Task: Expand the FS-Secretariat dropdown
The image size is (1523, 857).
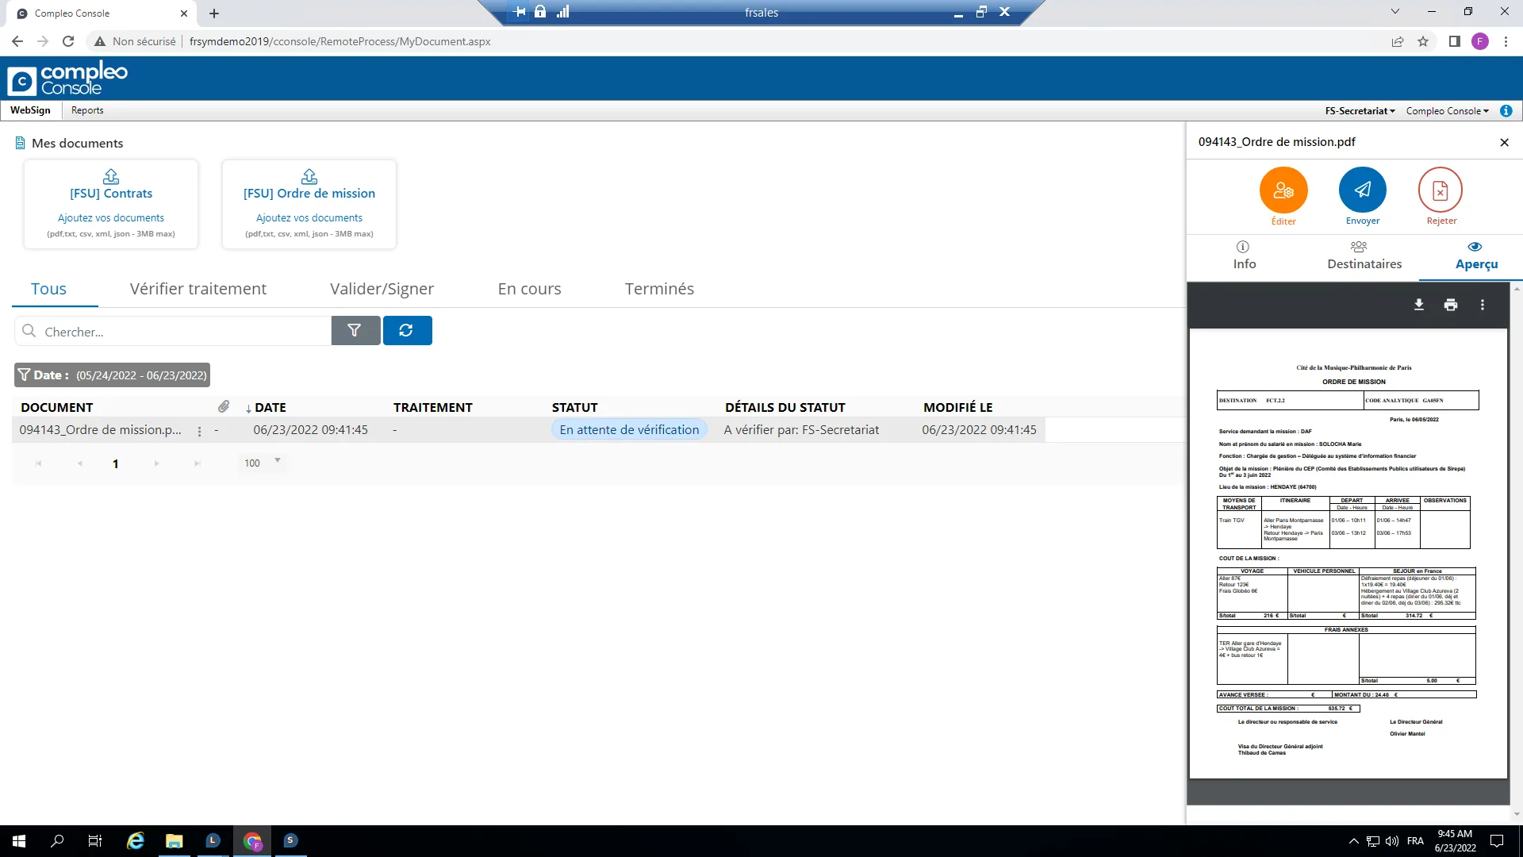Action: pos(1360,111)
